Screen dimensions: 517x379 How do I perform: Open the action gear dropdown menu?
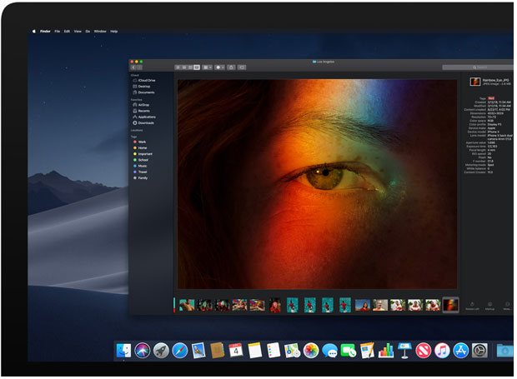pos(219,67)
